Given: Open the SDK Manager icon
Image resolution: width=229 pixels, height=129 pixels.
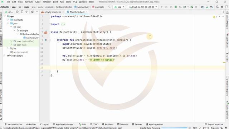Looking at the screenshot, I should pos(211,7).
